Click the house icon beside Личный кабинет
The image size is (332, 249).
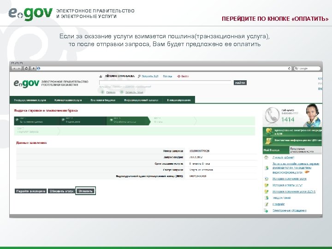pyautogui.click(x=267, y=157)
